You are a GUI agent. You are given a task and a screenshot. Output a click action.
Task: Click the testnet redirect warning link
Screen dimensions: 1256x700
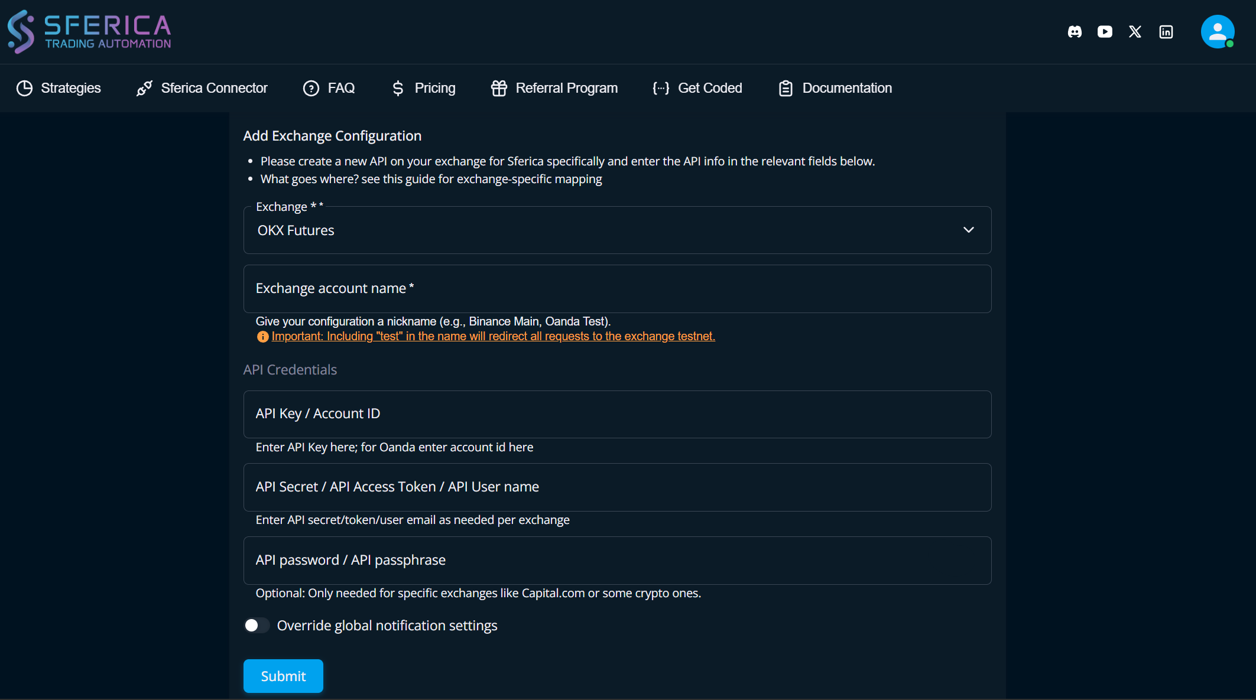(x=493, y=336)
